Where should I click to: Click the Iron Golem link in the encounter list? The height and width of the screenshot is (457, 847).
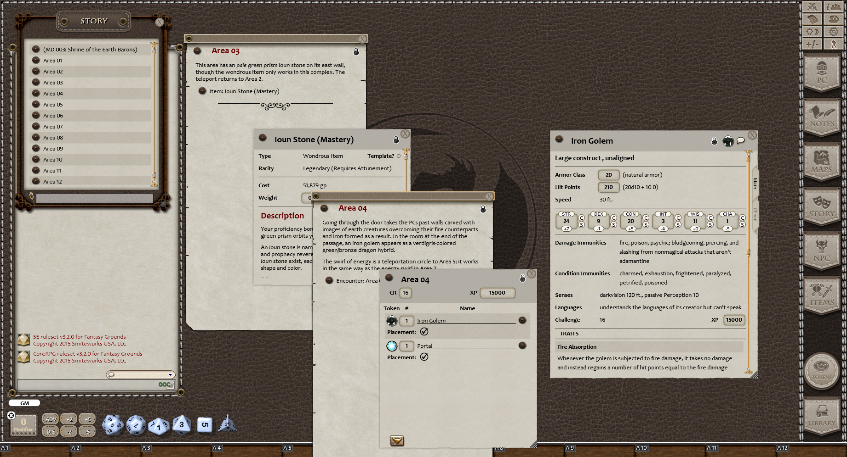click(x=432, y=320)
